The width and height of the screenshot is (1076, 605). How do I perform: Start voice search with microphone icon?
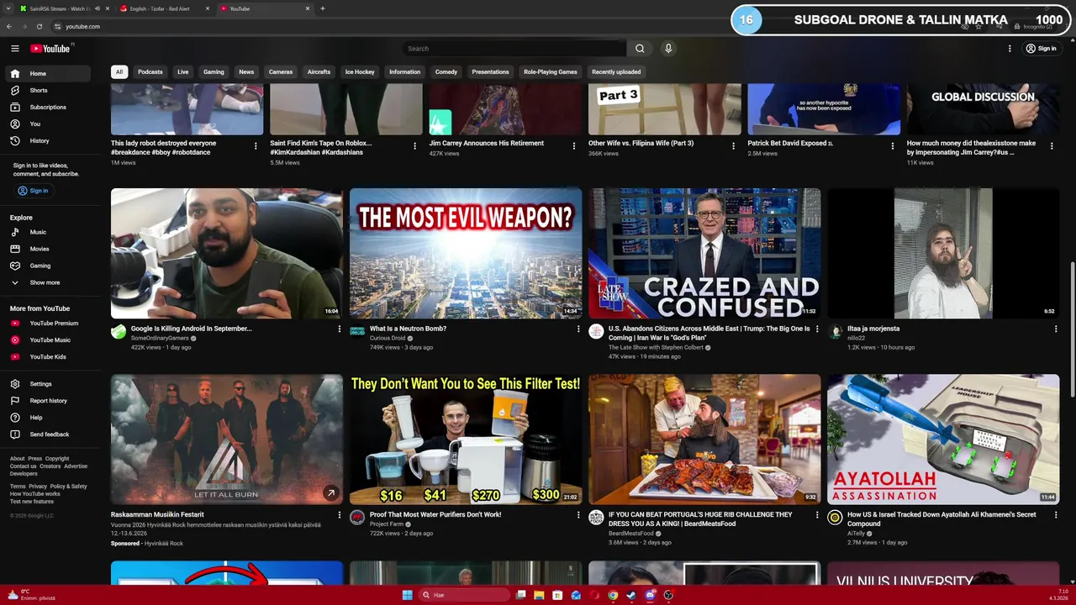[668, 49]
